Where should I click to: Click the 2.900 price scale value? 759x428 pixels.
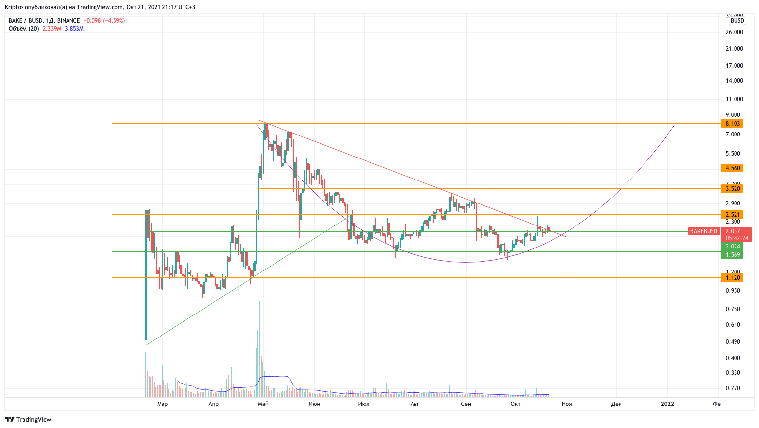point(733,203)
